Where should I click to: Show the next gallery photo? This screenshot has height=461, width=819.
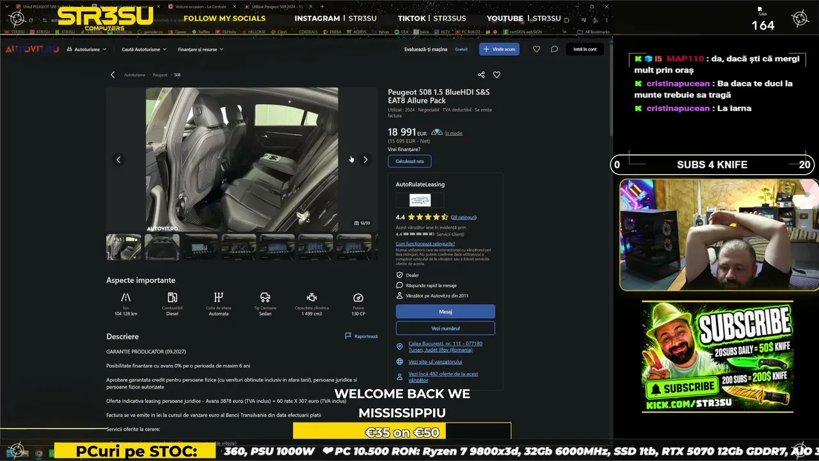[365, 159]
